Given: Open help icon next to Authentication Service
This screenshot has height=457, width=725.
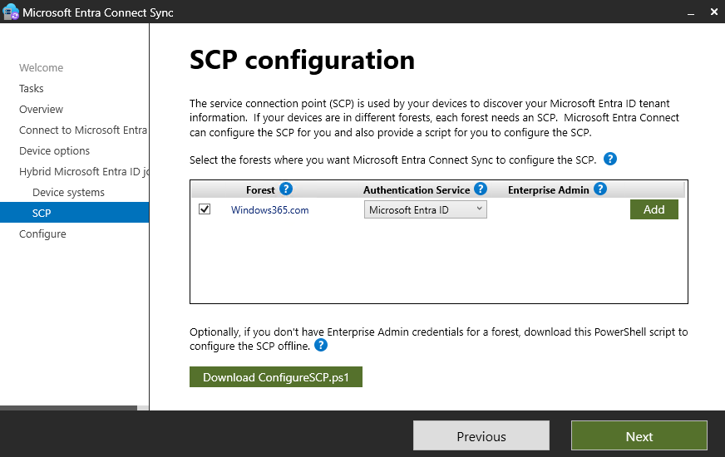Looking at the screenshot, I should 481,189.
